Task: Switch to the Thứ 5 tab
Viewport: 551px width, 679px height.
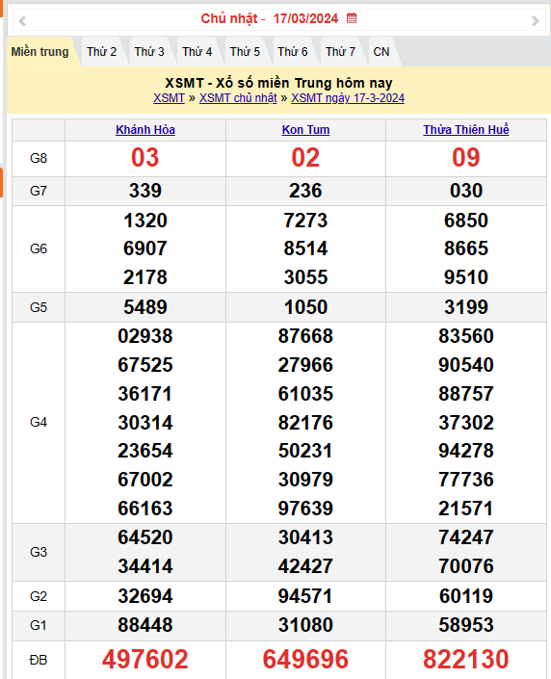Action: 245,52
